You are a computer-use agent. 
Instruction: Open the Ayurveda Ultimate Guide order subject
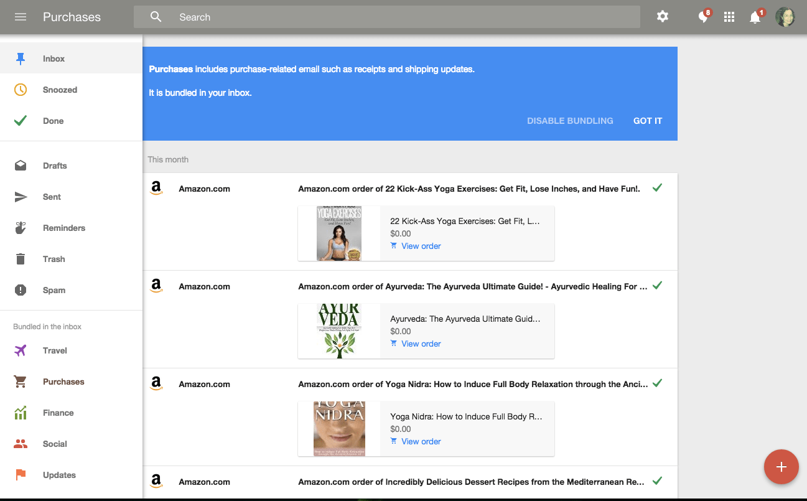pos(473,286)
